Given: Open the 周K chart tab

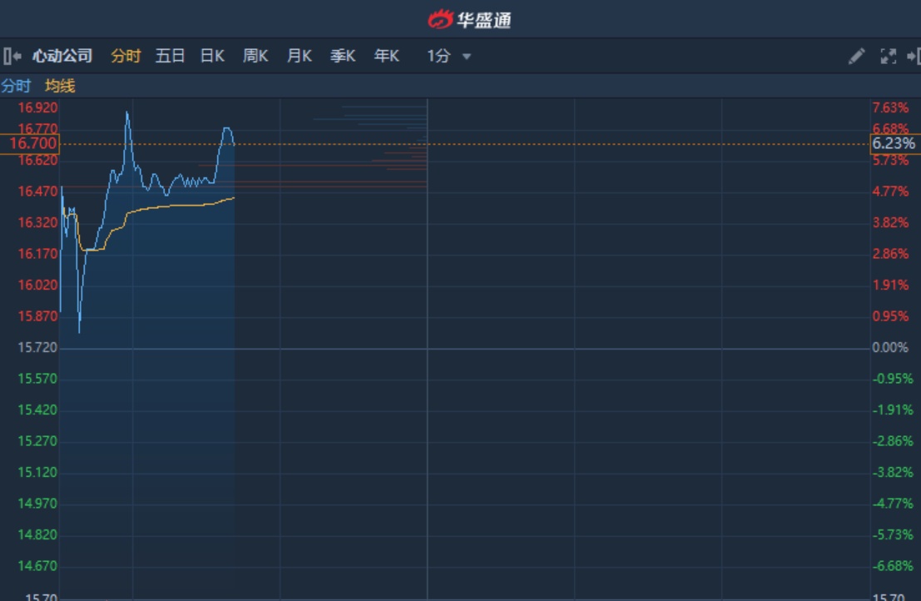Looking at the screenshot, I should [x=255, y=57].
